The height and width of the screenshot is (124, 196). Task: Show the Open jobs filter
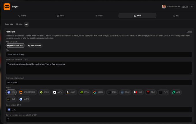pyautogui.click(x=9, y=24)
